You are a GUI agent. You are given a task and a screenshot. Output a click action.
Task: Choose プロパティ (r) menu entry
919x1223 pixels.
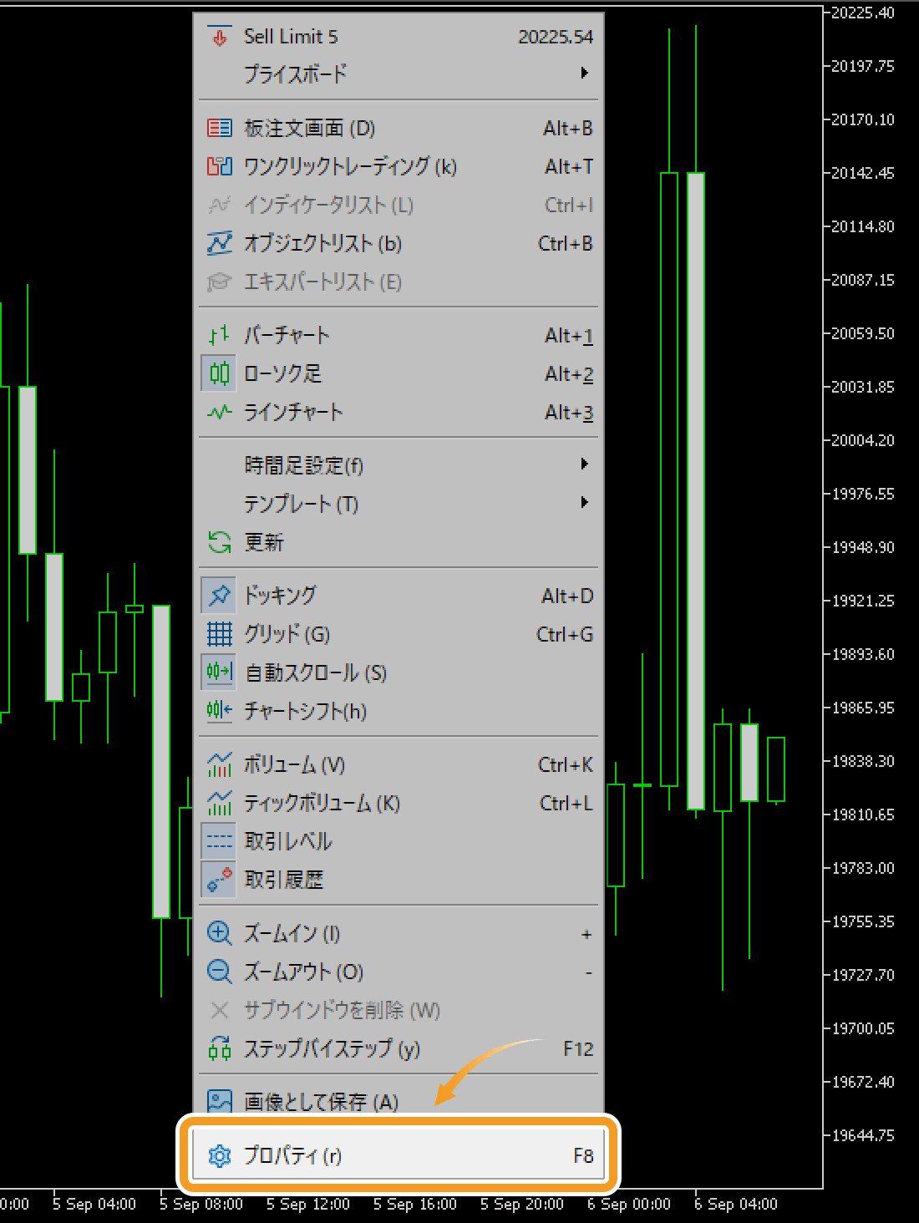tap(398, 1155)
